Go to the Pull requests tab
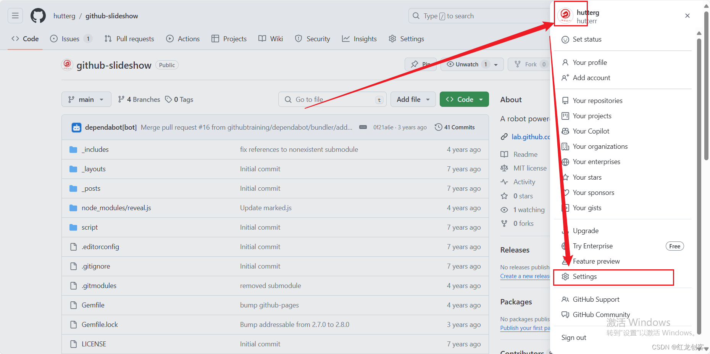Image resolution: width=710 pixels, height=354 pixels. [x=129, y=39]
